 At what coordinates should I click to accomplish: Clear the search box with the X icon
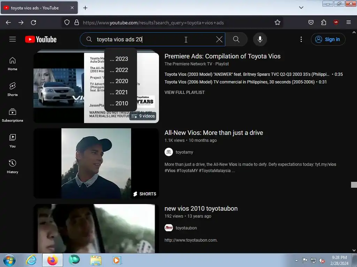[219, 39]
